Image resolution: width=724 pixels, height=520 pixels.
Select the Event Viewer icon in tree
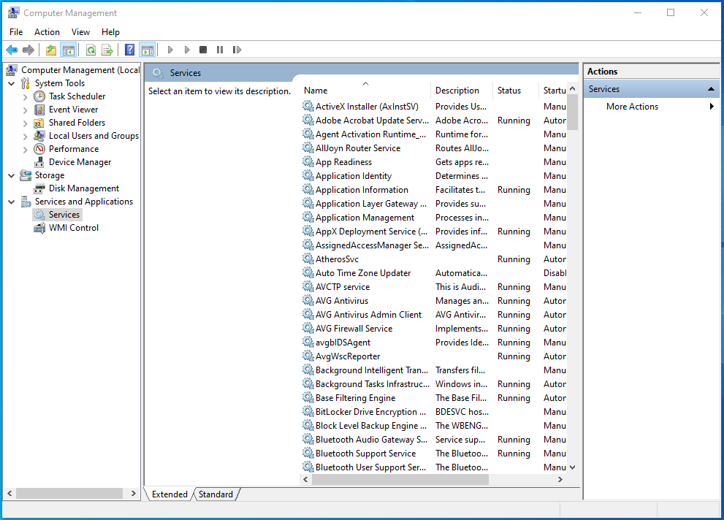[x=39, y=110]
